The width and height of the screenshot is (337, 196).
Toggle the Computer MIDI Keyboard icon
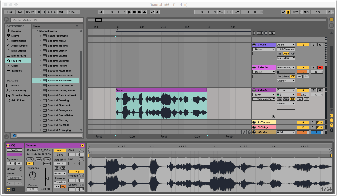tap(288, 12)
